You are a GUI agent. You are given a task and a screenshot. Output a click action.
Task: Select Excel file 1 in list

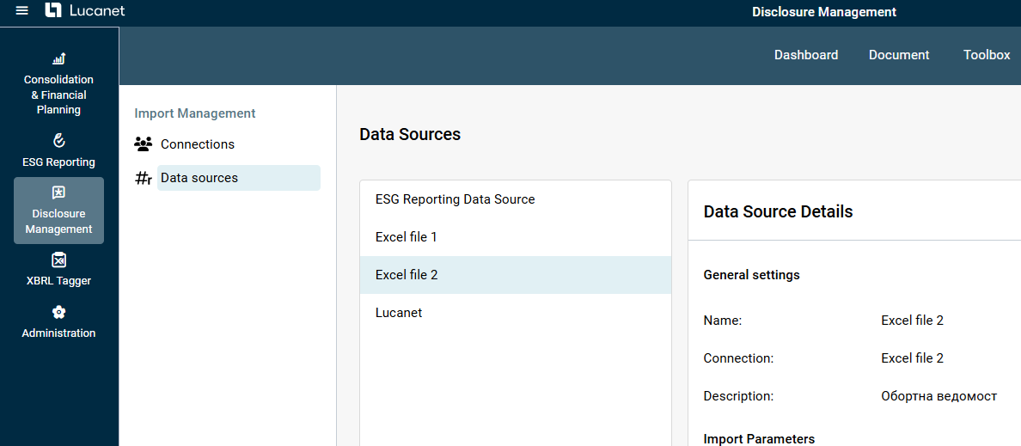[x=516, y=238]
